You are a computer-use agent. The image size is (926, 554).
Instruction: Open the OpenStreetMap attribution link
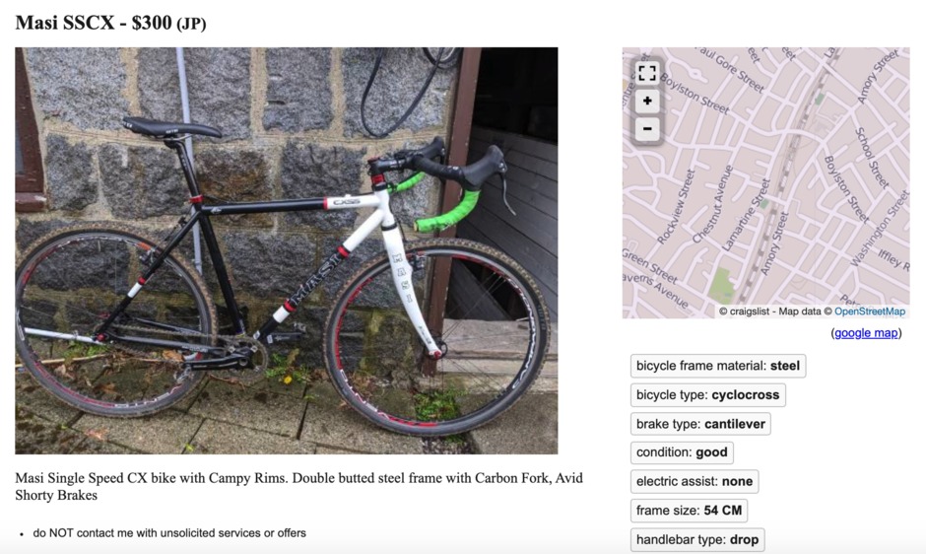click(870, 312)
